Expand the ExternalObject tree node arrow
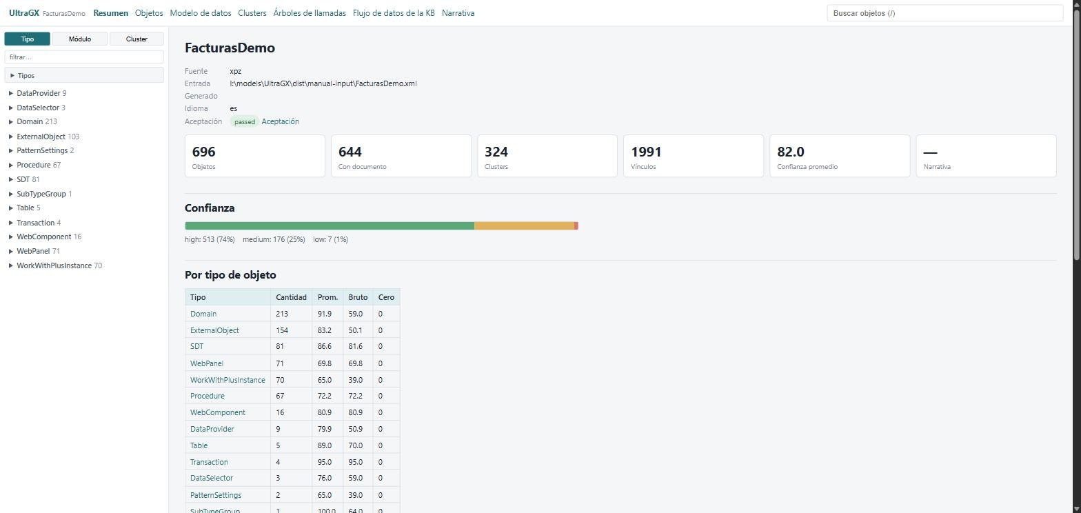Screen dimensions: 1081x513 coord(11,137)
